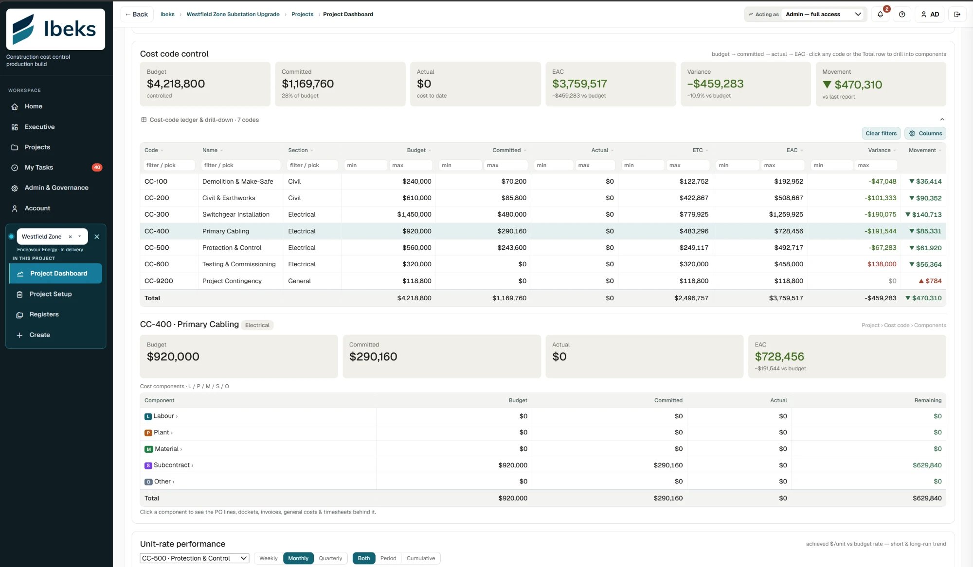Viewport: 973px width, 567px height.
Task: Open My Tasks menu item
Action: point(39,168)
